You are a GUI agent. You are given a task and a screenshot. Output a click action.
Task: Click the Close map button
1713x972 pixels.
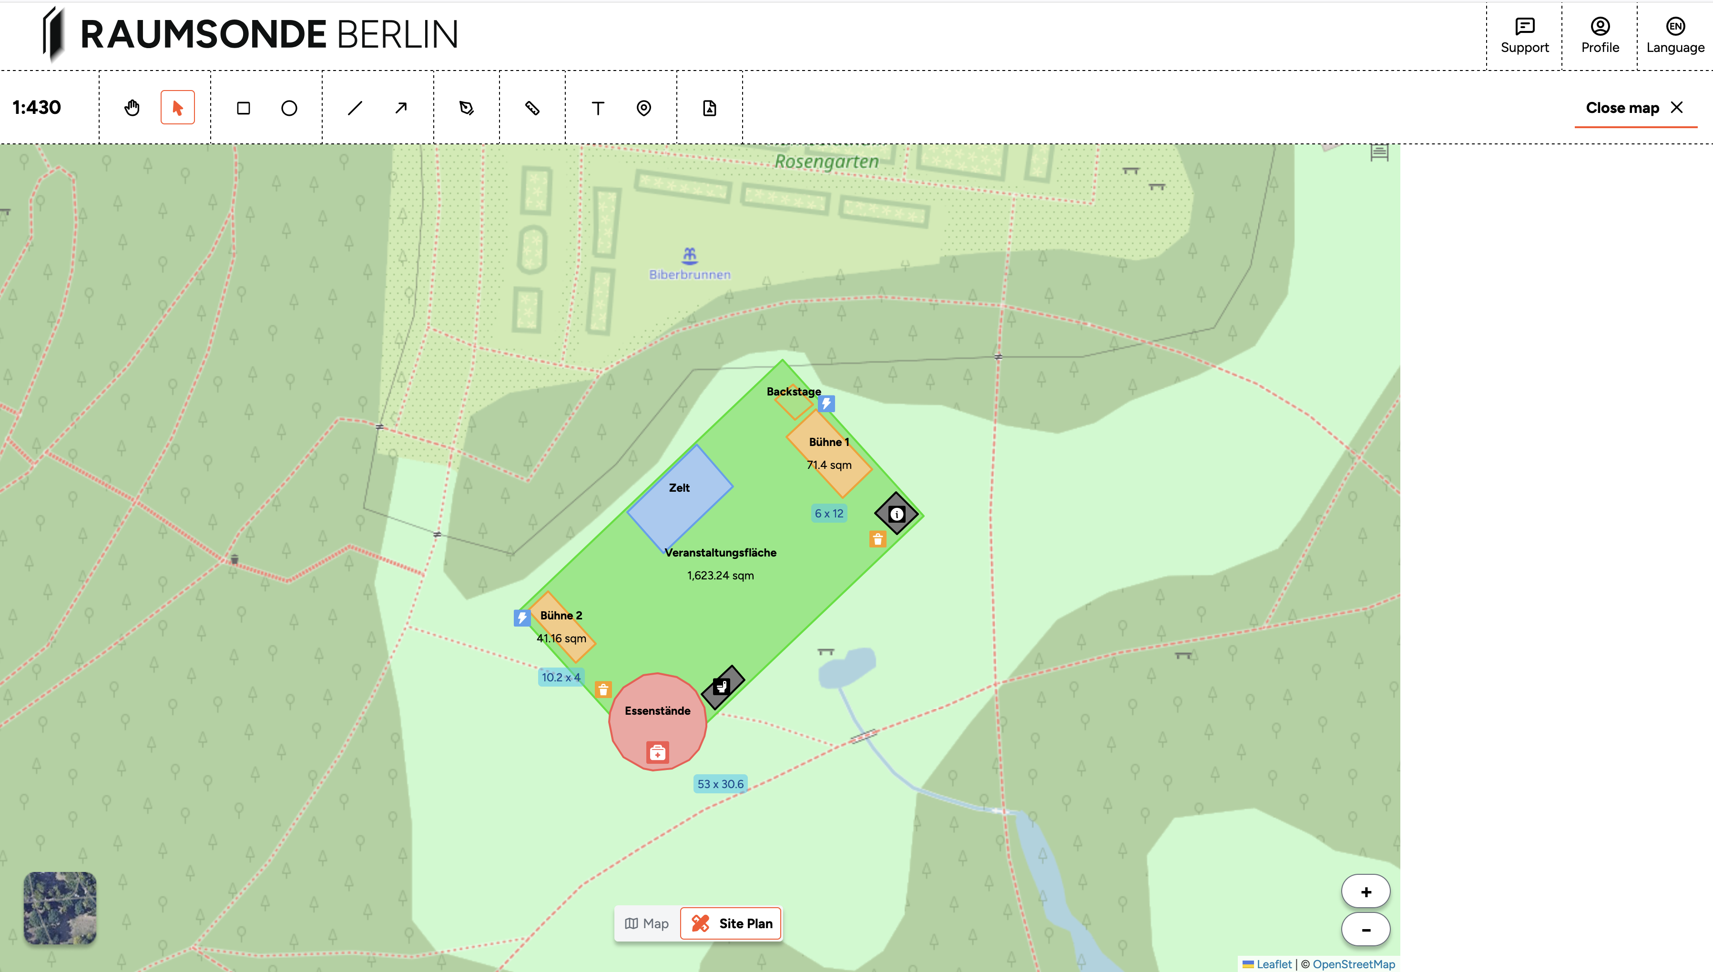(x=1634, y=108)
